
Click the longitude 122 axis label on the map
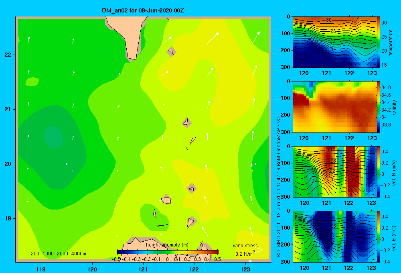click(194, 269)
